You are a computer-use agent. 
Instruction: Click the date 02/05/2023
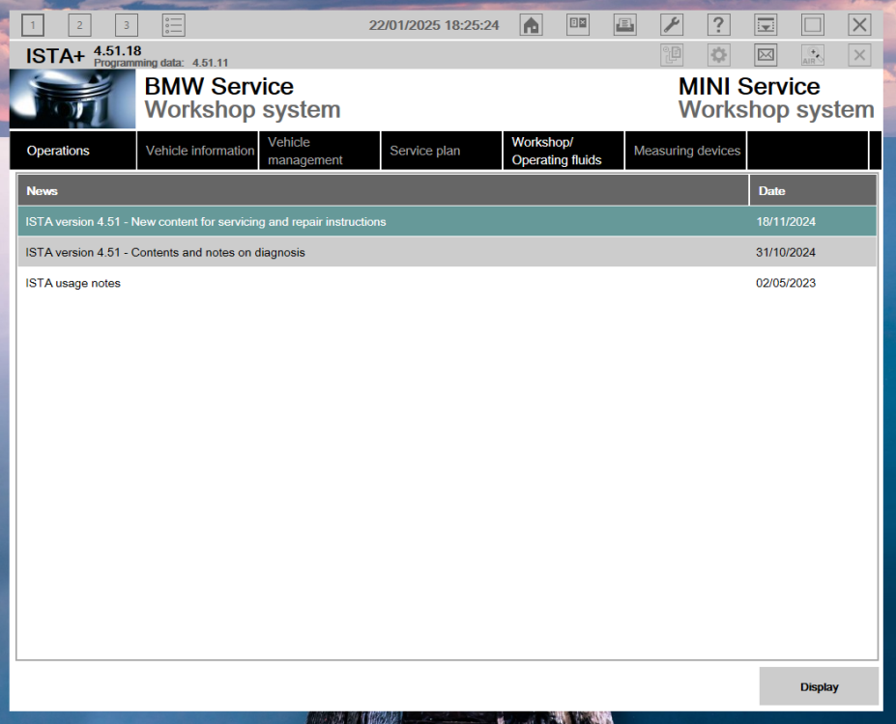(x=786, y=283)
